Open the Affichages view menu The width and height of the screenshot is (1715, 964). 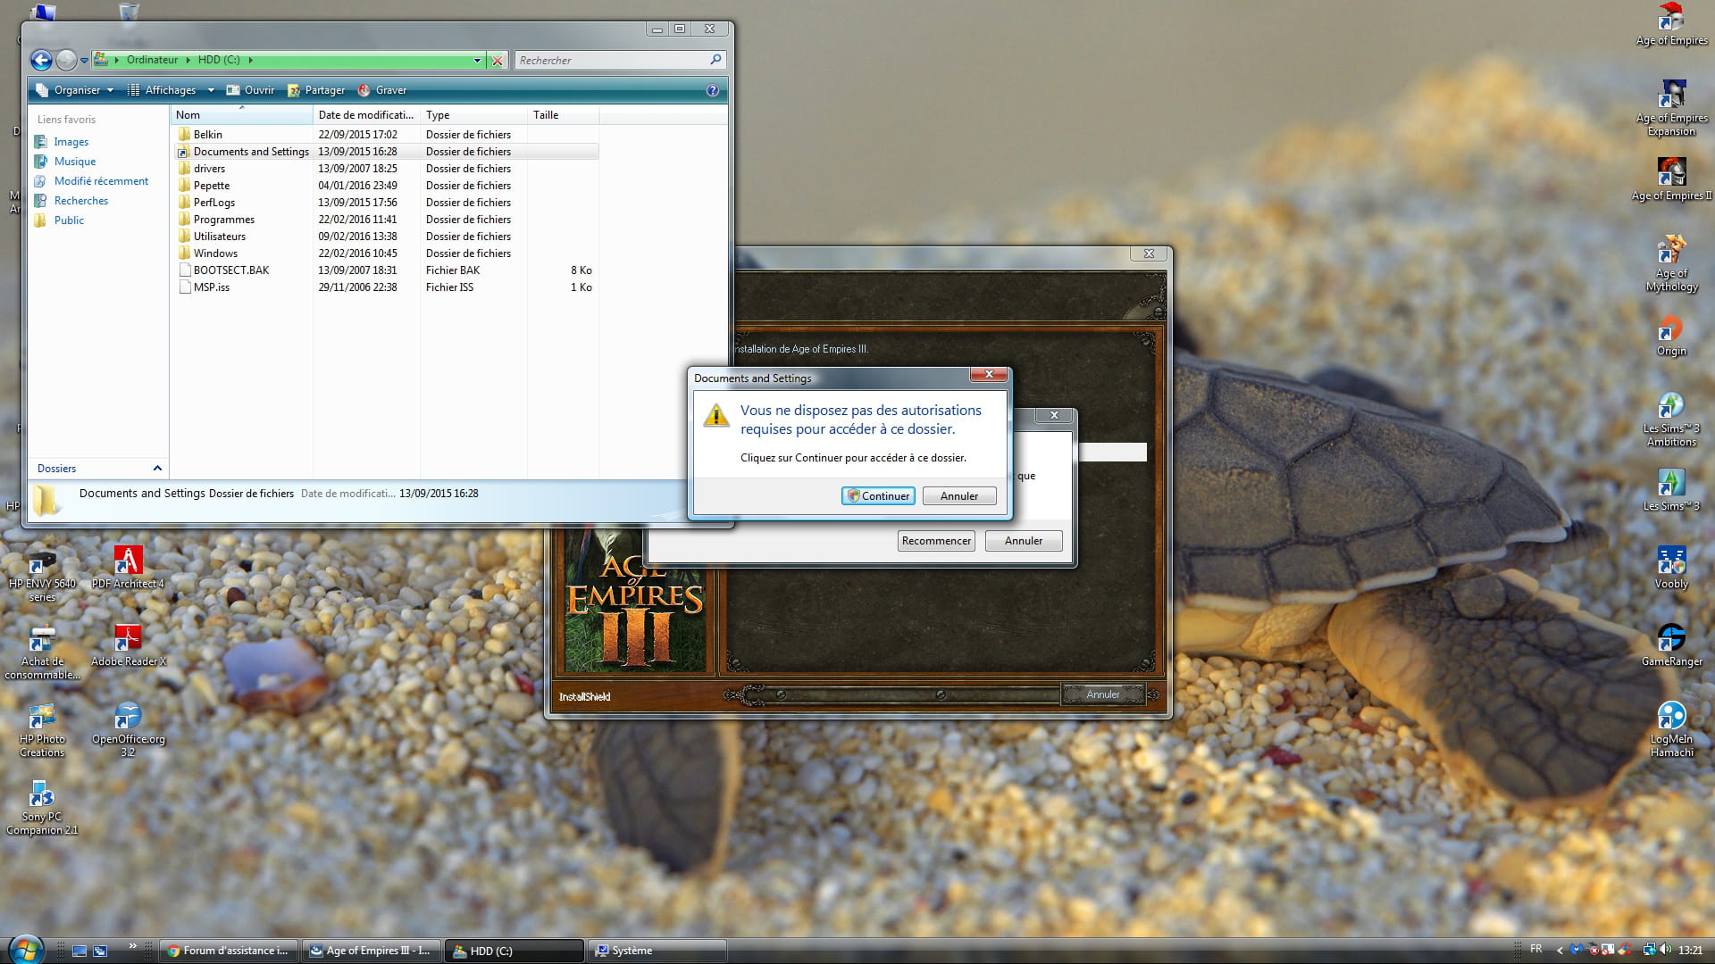pyautogui.click(x=162, y=90)
